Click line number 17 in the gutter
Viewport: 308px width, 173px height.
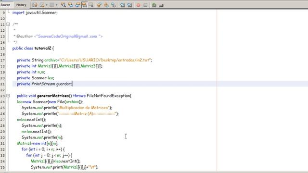(x=2, y=60)
